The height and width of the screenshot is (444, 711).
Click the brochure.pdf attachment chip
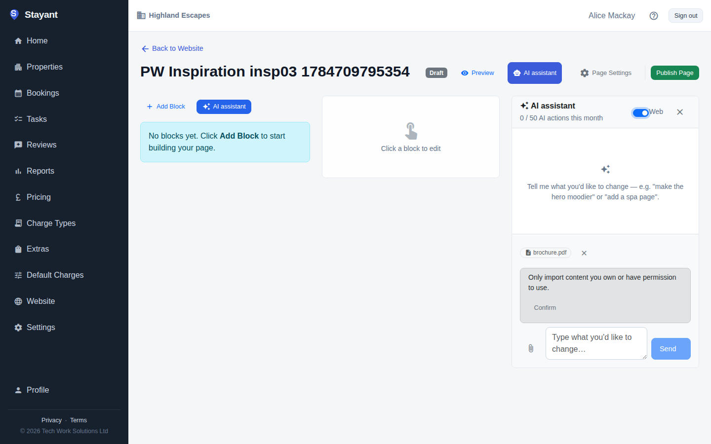[546, 253]
